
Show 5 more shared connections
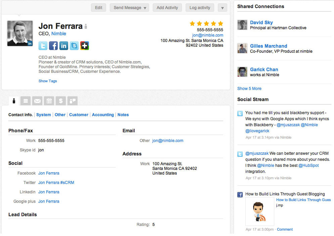click(249, 89)
